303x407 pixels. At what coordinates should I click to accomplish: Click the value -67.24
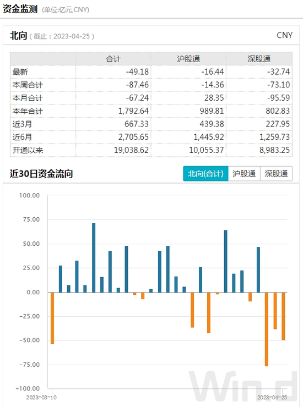137,98
